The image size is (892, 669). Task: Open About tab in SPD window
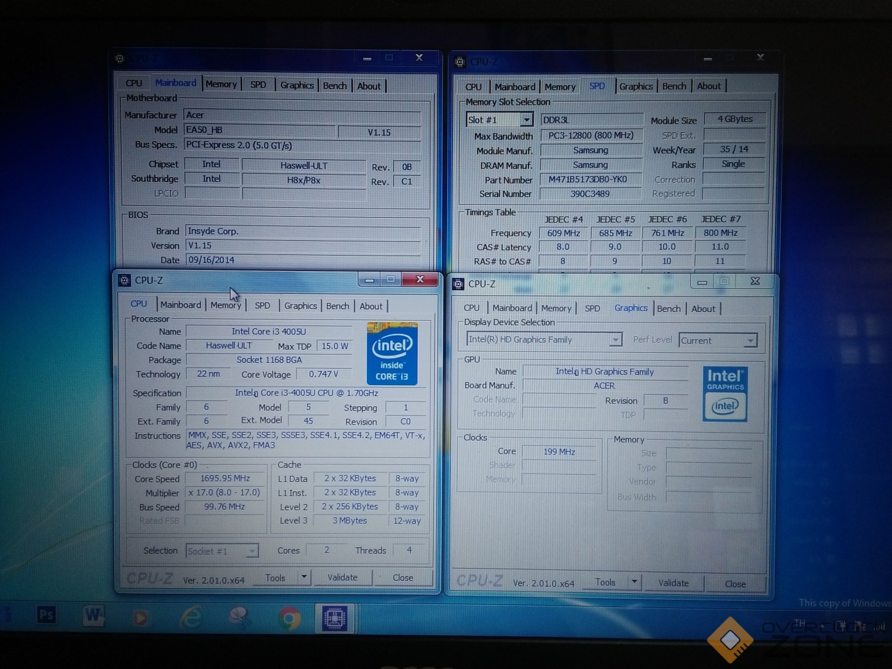click(x=709, y=86)
